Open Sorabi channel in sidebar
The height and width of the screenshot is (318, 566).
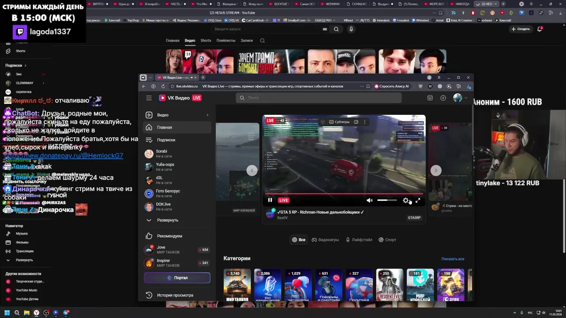click(177, 154)
